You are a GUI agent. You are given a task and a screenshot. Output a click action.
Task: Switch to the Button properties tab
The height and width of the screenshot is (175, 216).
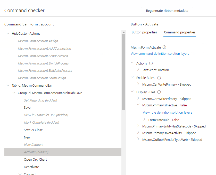point(144,32)
